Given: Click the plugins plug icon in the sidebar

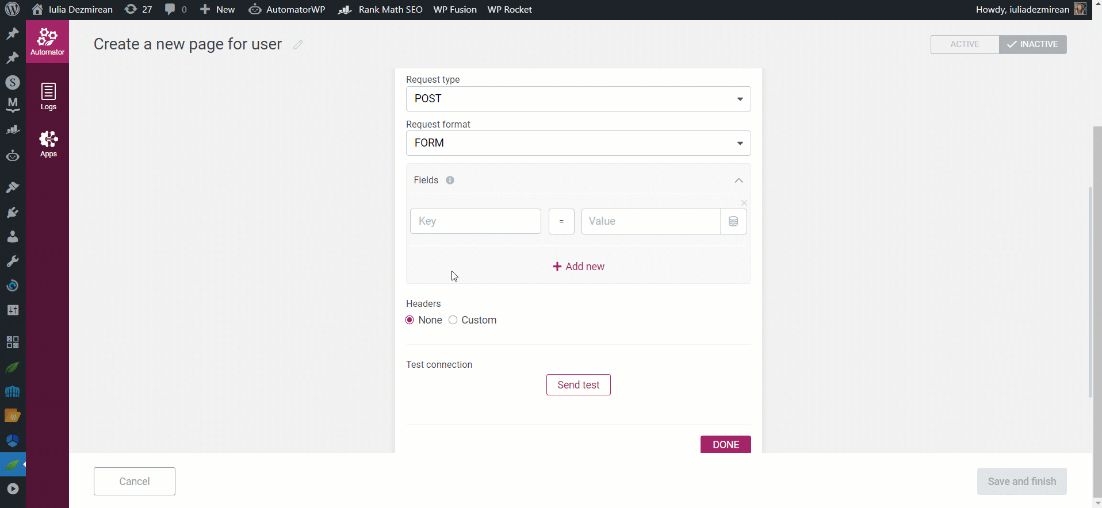Looking at the screenshot, I should pyautogui.click(x=13, y=213).
